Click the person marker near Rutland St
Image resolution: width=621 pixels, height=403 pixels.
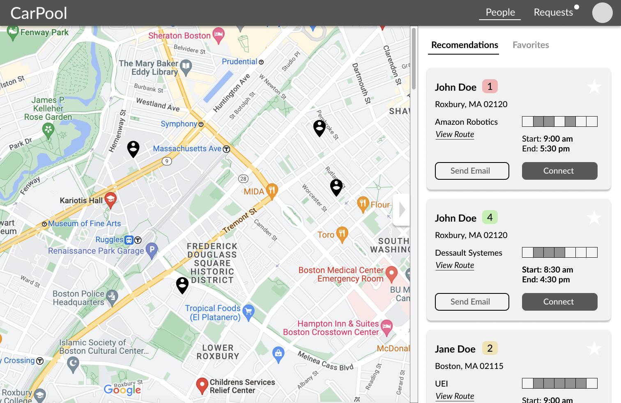coord(336,188)
